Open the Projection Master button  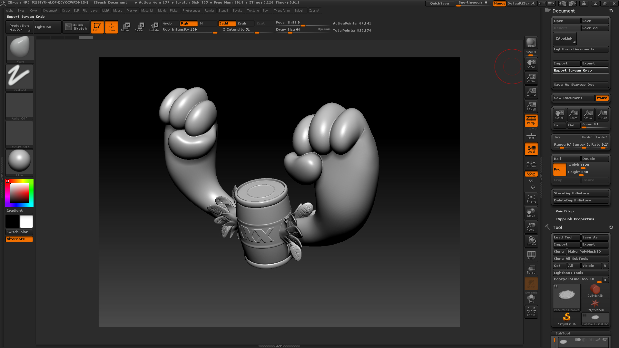[19, 27]
